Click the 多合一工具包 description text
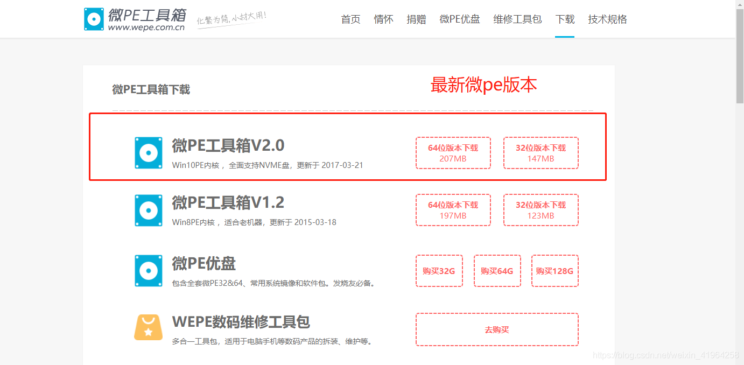 click(272, 341)
